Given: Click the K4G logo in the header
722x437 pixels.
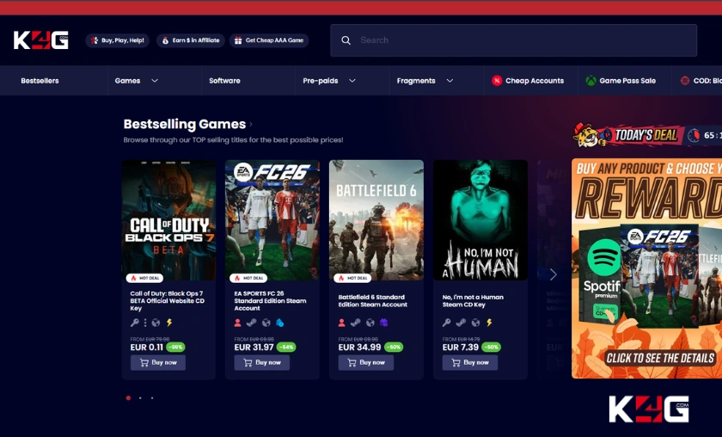Looking at the screenshot, I should [40, 40].
